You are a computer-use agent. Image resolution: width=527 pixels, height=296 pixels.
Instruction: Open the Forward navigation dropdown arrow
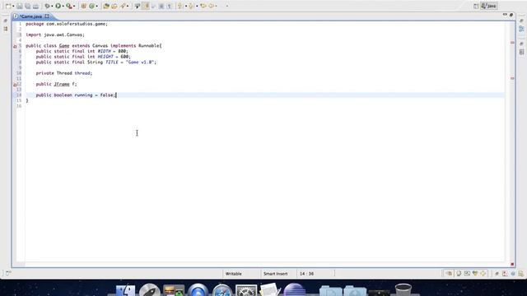point(216,6)
